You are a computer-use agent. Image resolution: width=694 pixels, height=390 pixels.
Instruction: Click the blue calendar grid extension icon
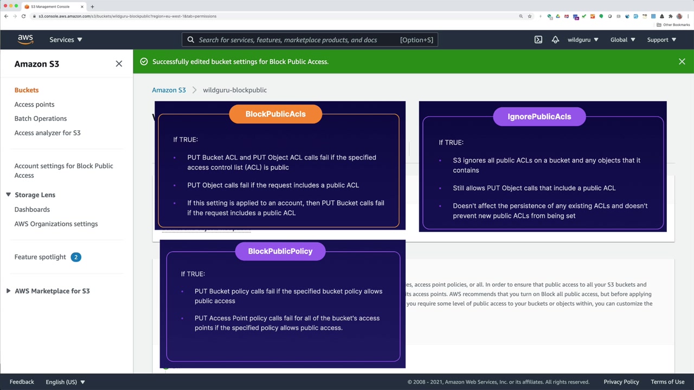pos(653,16)
